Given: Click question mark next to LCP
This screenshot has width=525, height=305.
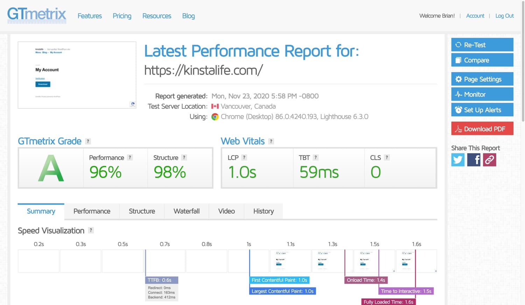Looking at the screenshot, I should coord(244,157).
